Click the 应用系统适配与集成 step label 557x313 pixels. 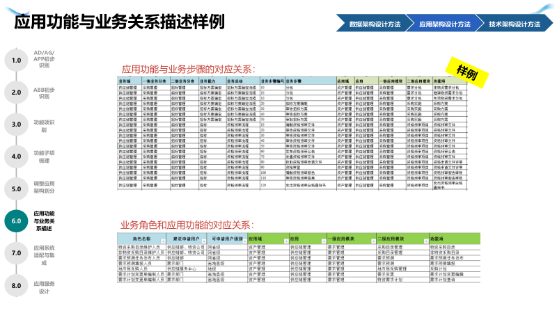44,255
